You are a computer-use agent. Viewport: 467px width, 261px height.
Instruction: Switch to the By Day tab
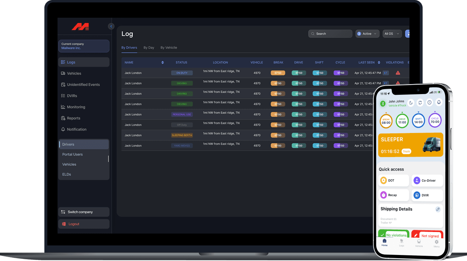(x=149, y=48)
